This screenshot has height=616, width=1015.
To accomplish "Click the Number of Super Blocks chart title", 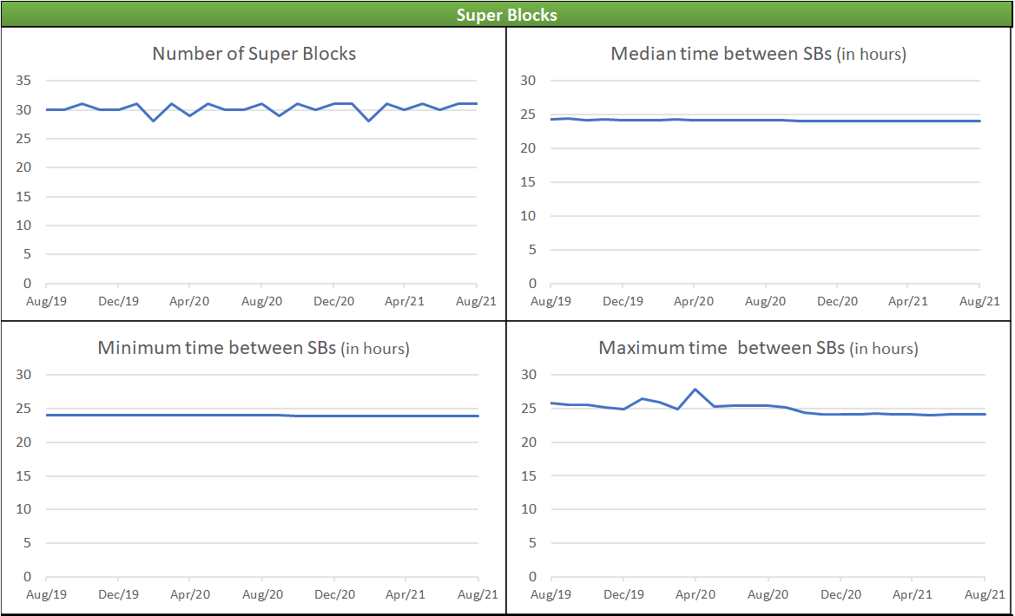I will 254,54.
